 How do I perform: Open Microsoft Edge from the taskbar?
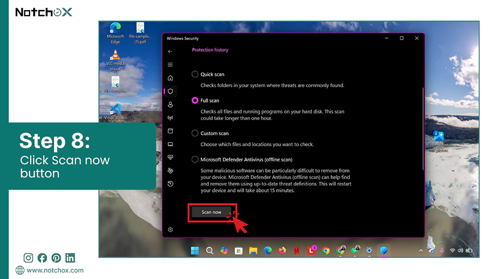click(268, 251)
